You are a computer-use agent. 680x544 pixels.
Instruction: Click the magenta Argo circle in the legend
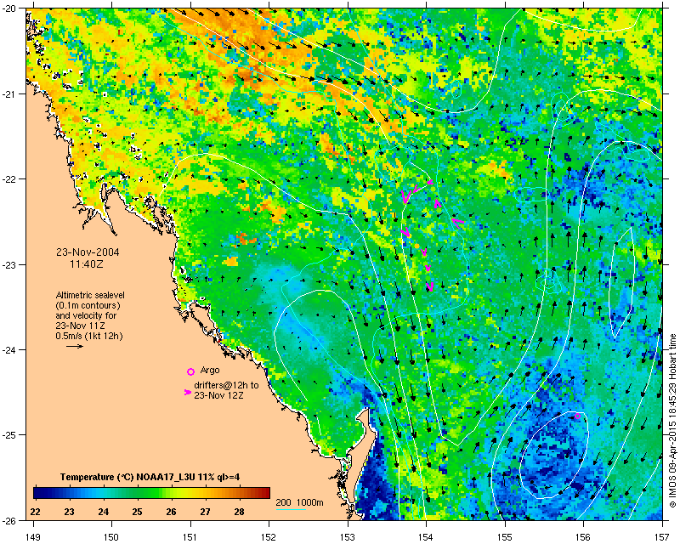point(190,371)
